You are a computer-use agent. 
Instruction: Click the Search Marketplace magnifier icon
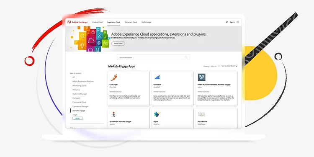pyautogui.click(x=186, y=57)
